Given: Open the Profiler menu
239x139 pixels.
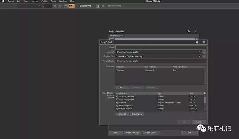Looking at the screenshot, I should 44,1.
